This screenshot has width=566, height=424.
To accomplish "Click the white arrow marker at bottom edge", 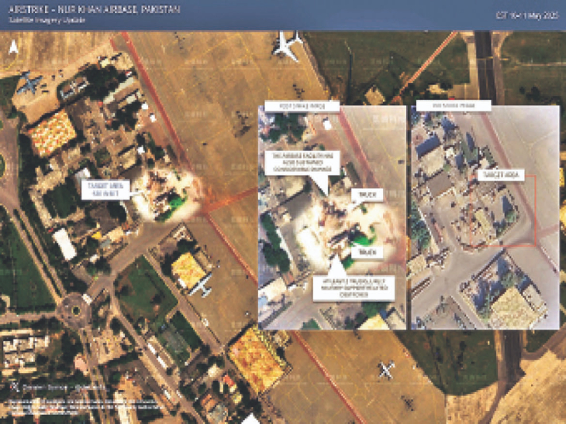I will click(250, 419).
